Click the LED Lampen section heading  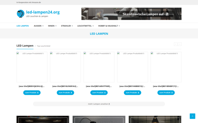25,46
